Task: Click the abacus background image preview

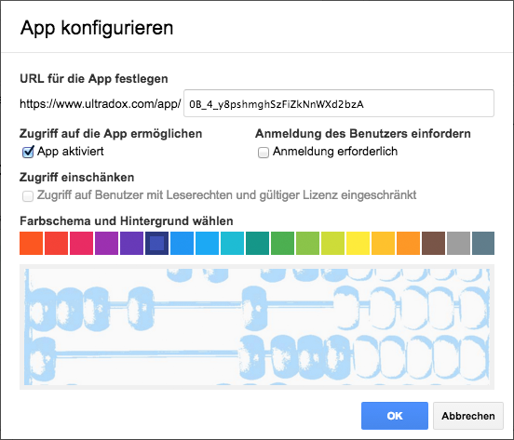Action: 257,327
